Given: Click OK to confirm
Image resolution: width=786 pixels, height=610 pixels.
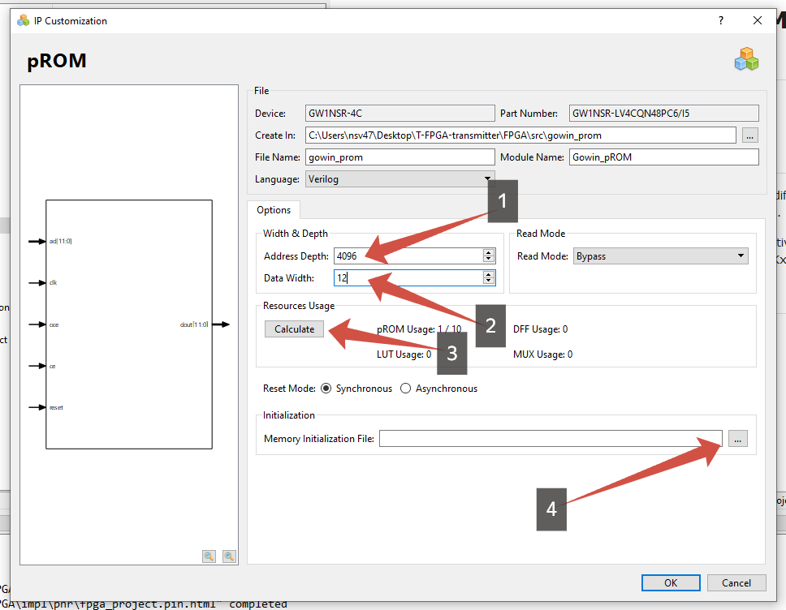Looking at the screenshot, I should click(671, 583).
